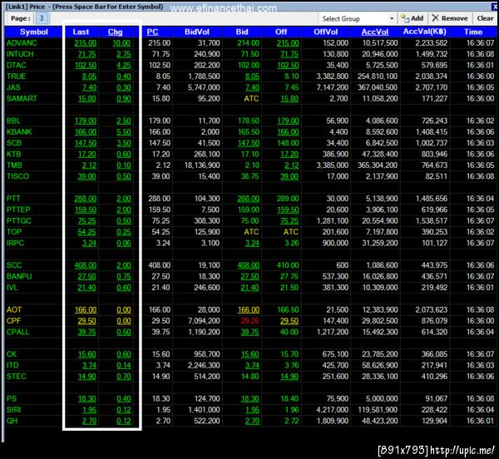
Task: Select the TMB symbol
Action: pyautogui.click(x=14, y=165)
